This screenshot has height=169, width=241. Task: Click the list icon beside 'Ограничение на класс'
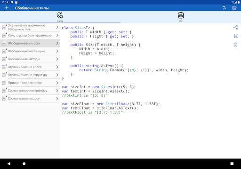(4, 67)
